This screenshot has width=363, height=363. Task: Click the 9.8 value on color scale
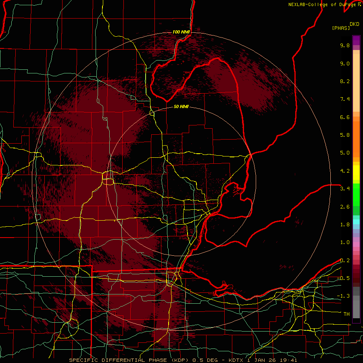[345, 45]
